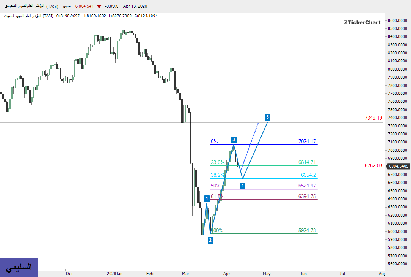The image size is (411, 277).
Task: Click the support level label 6762.03
Action: (x=373, y=165)
